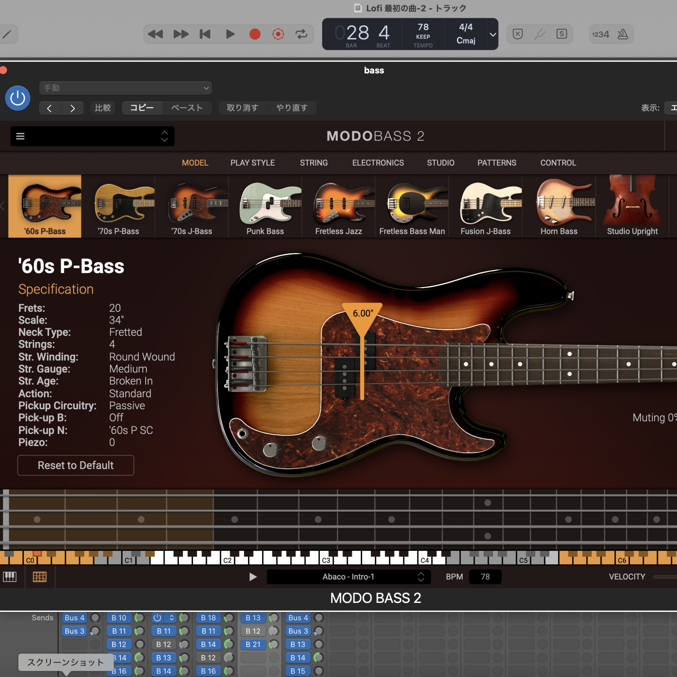Show the fretboard grid view icon
This screenshot has width=677, height=677.
[x=40, y=577]
